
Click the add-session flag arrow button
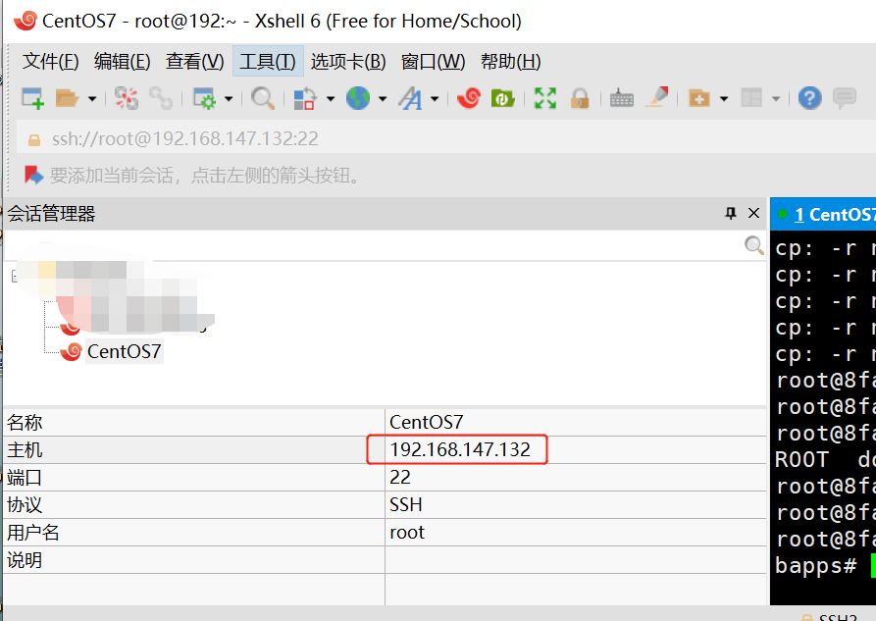(x=33, y=175)
